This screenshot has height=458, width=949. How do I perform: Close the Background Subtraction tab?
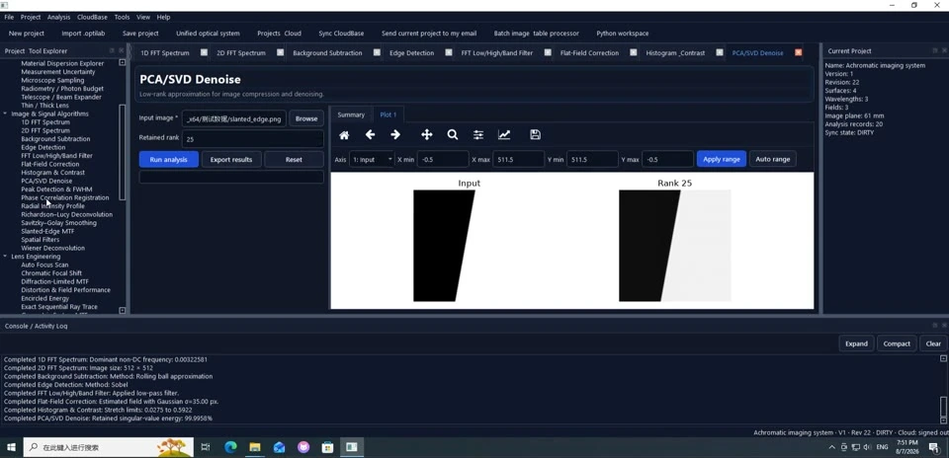pyautogui.click(x=377, y=52)
